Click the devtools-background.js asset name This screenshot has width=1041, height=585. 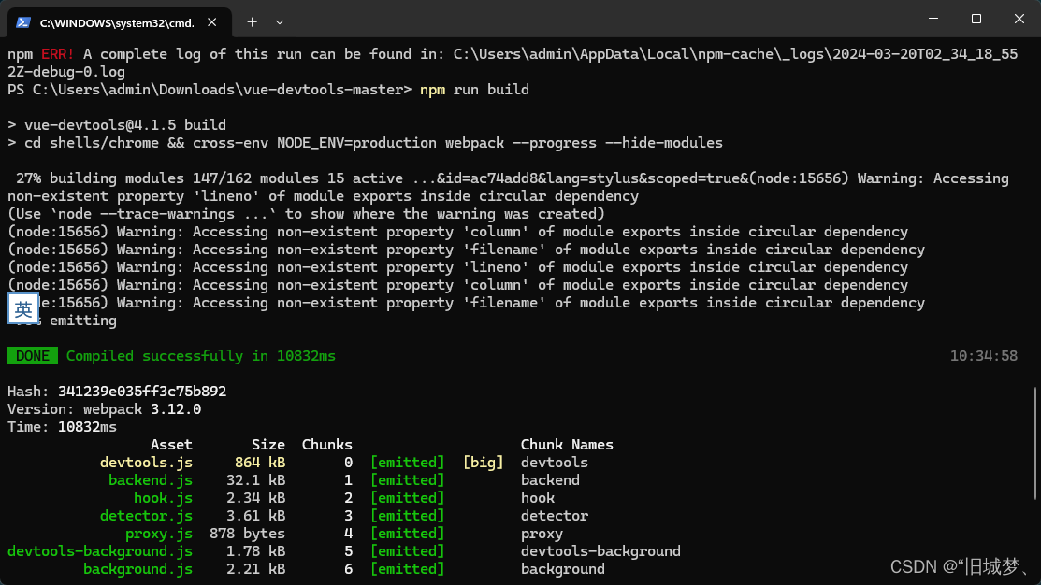pyautogui.click(x=100, y=551)
